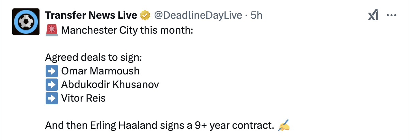
Task: Select the Omar Marmoush name
Action: 100,71
